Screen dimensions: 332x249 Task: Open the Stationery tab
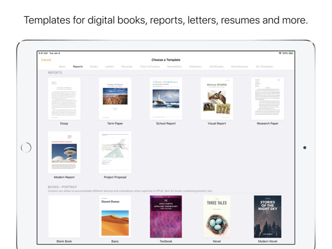pos(195,67)
